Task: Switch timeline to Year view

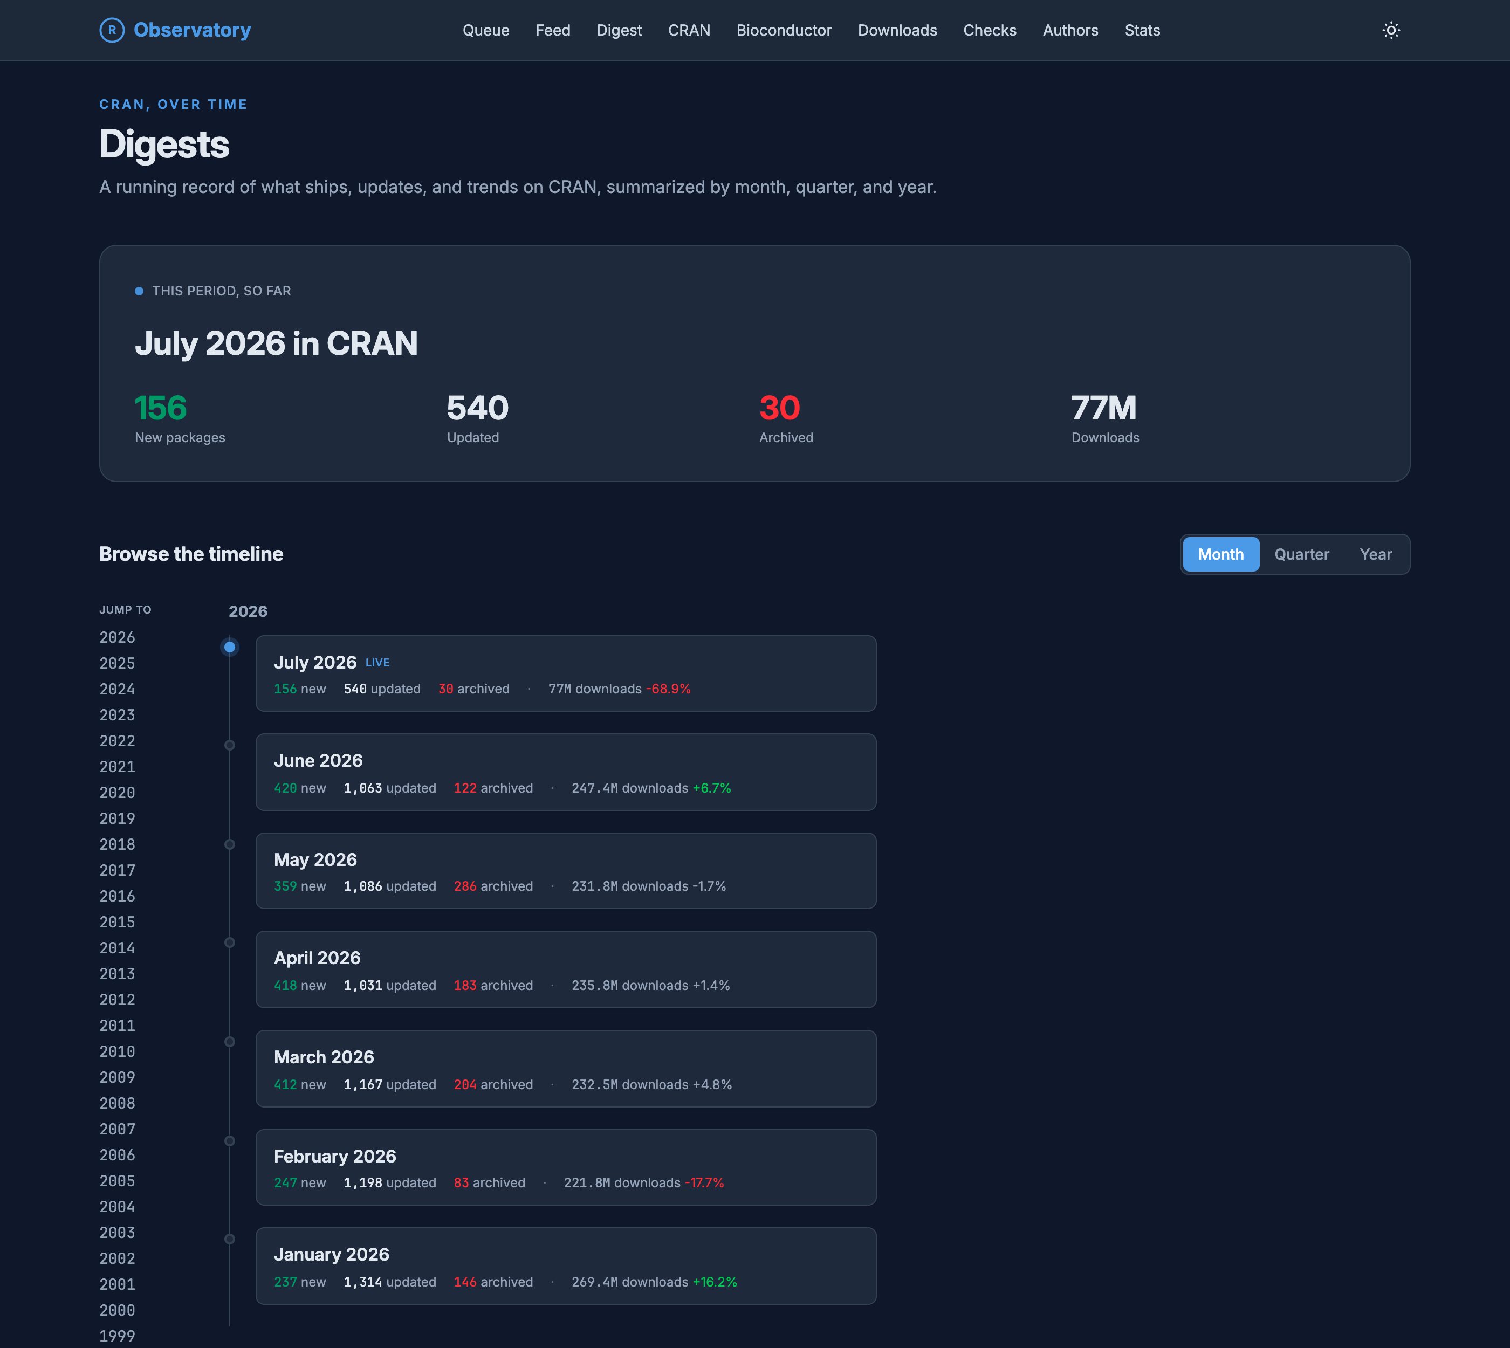Action: (x=1376, y=554)
